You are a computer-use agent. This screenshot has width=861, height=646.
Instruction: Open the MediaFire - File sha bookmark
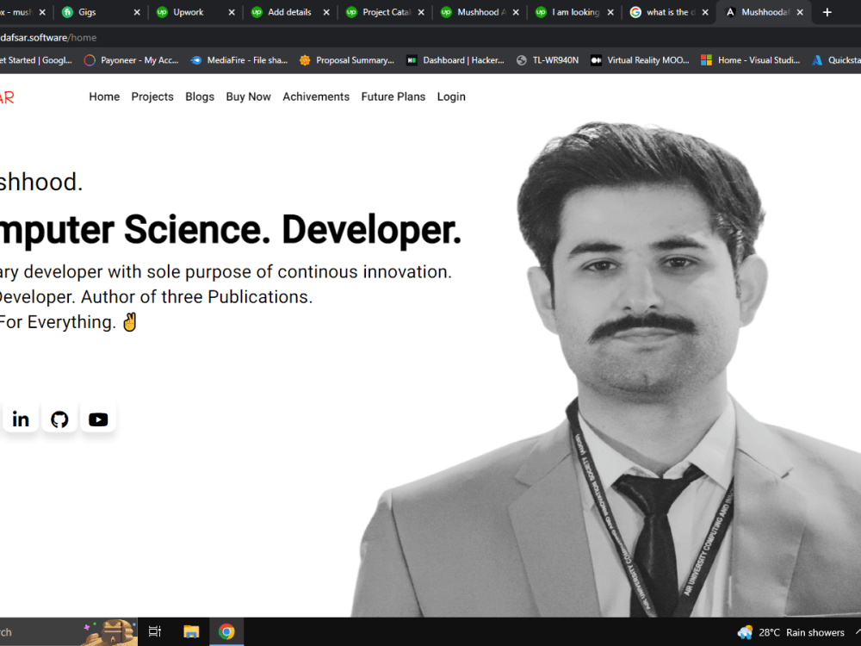[238, 60]
